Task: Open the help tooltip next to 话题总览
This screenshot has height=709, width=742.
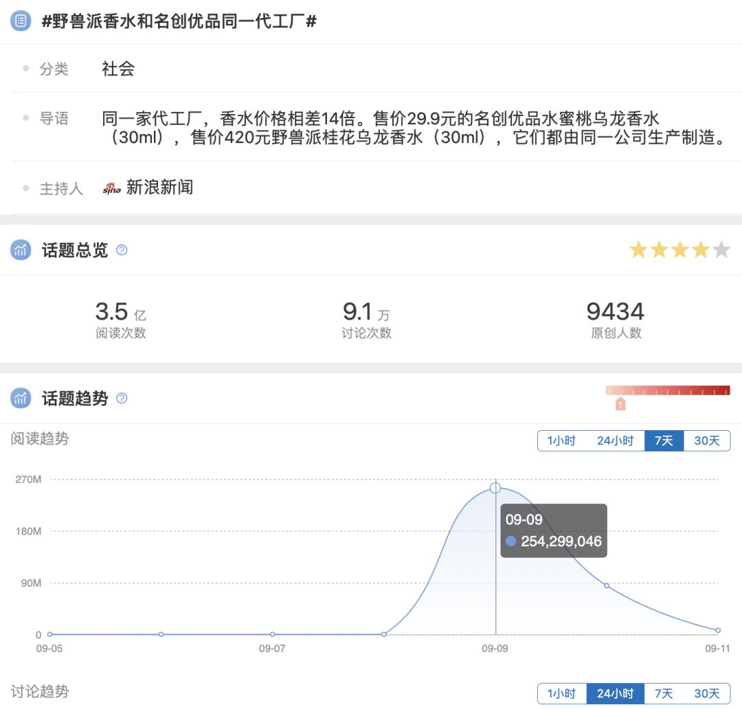Action: point(121,249)
